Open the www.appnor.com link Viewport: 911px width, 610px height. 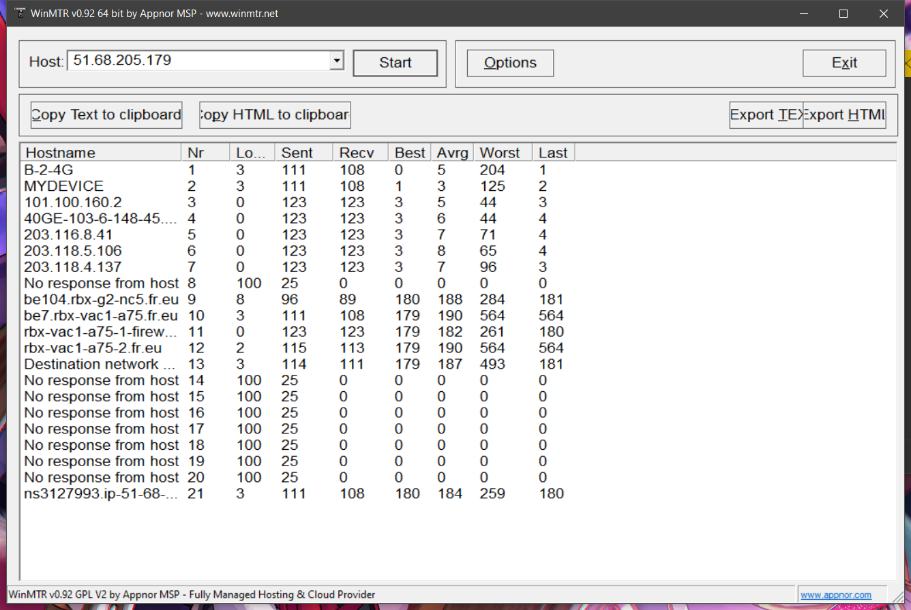coord(836,595)
